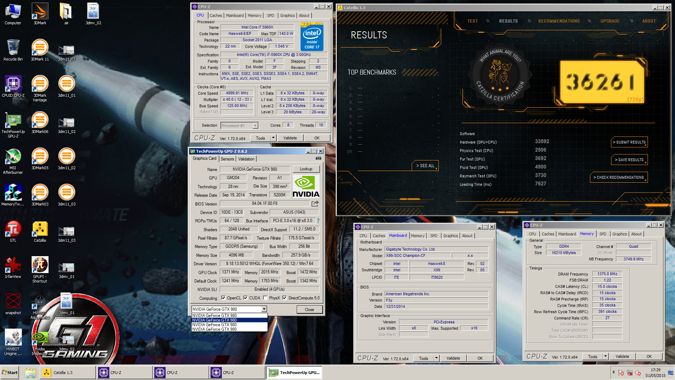Click the Core Speed value 4999.91 MHz

pyautogui.click(x=237, y=93)
